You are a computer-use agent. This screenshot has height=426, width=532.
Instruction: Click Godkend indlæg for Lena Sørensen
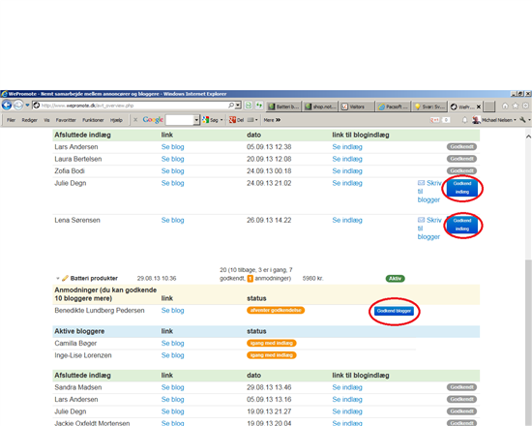coord(462,225)
